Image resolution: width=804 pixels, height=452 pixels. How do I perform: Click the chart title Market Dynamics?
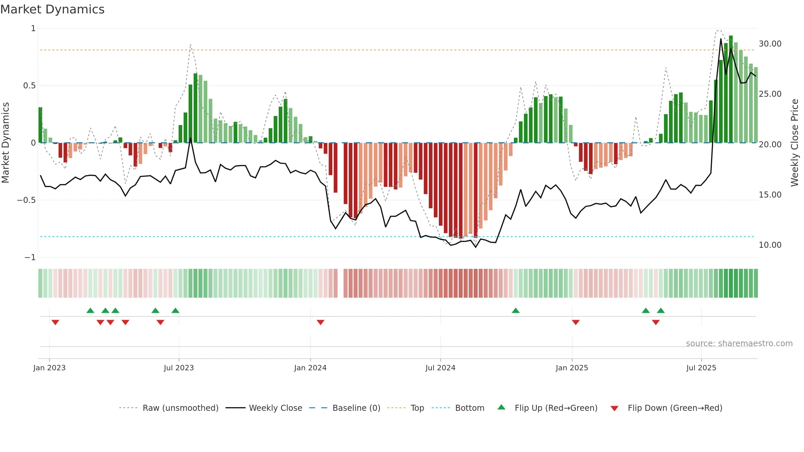point(53,9)
